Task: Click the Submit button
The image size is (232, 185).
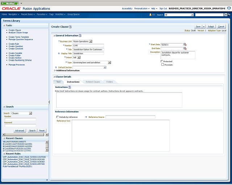Action: pyautogui.click(x=211, y=27)
